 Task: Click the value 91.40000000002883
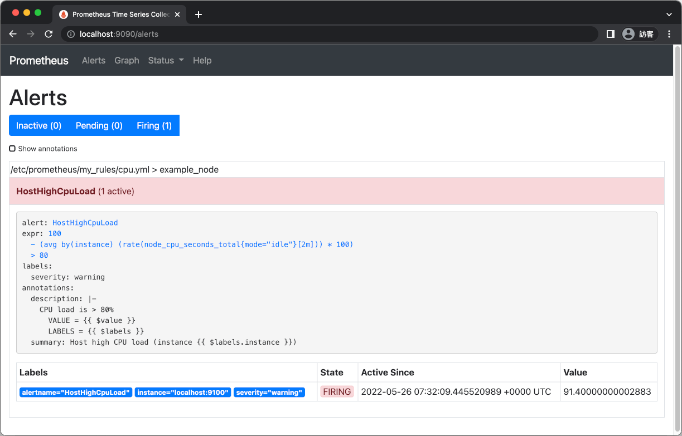(607, 391)
